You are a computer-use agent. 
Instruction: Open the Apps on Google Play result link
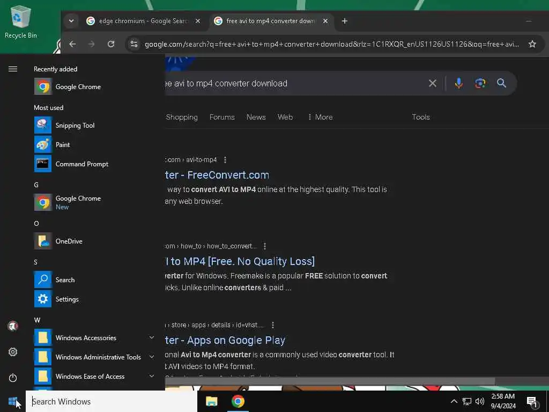pyautogui.click(x=225, y=340)
